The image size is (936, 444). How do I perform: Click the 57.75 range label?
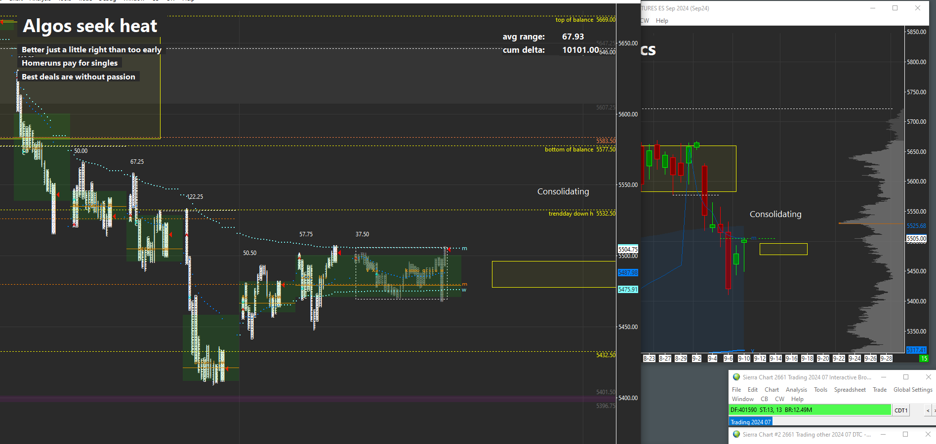coord(306,234)
